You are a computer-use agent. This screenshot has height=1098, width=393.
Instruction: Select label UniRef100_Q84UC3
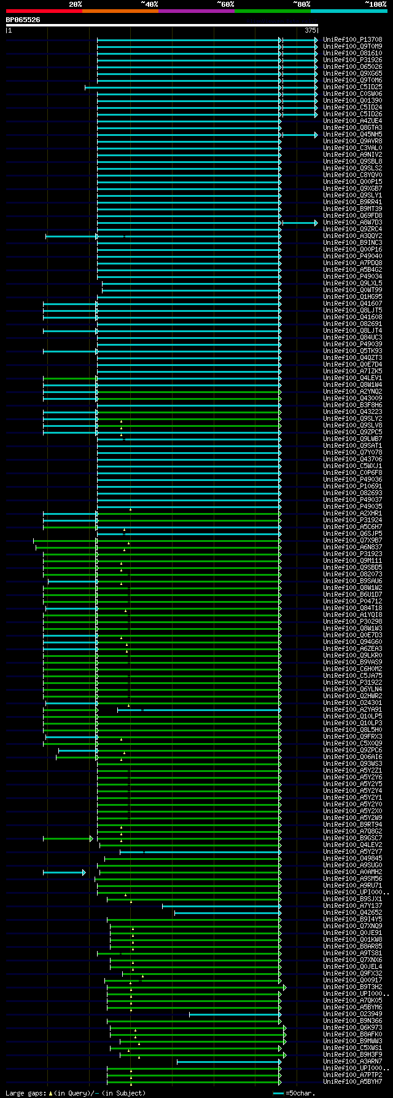pyautogui.click(x=352, y=338)
